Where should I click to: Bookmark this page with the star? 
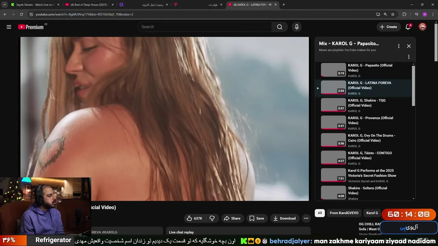pyautogui.click(x=393, y=14)
